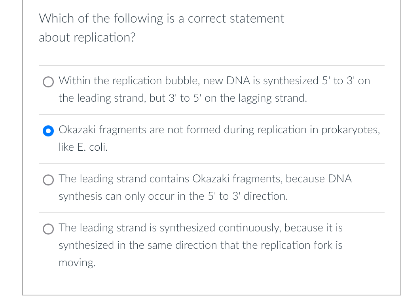Deselect the Okazaki fragments prokaryotes answer

[48, 131]
